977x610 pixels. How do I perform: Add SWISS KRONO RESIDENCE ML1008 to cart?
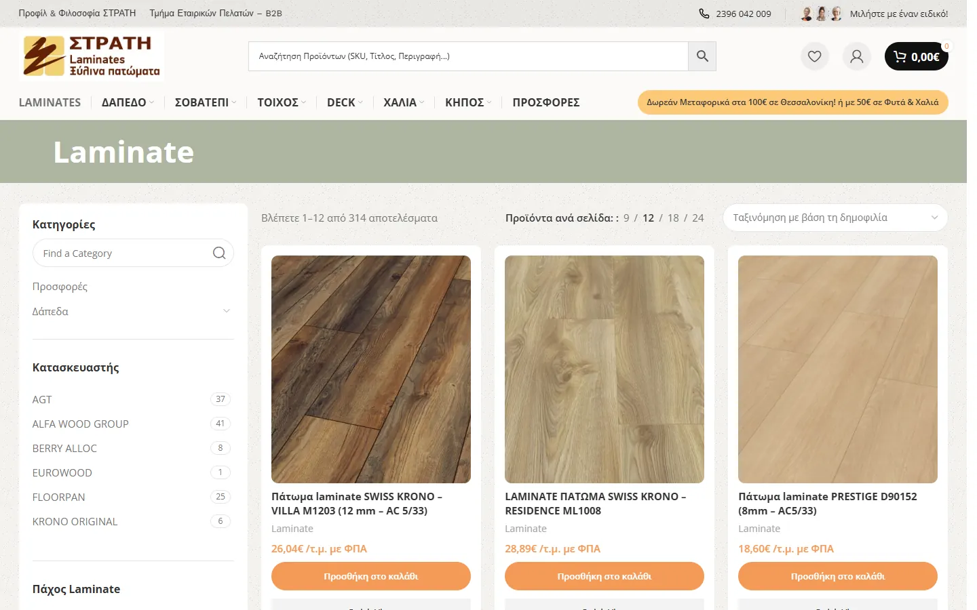[x=605, y=576]
